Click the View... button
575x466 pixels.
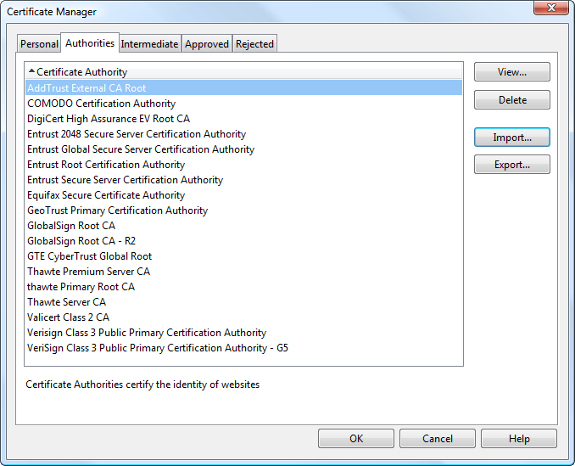tap(512, 72)
